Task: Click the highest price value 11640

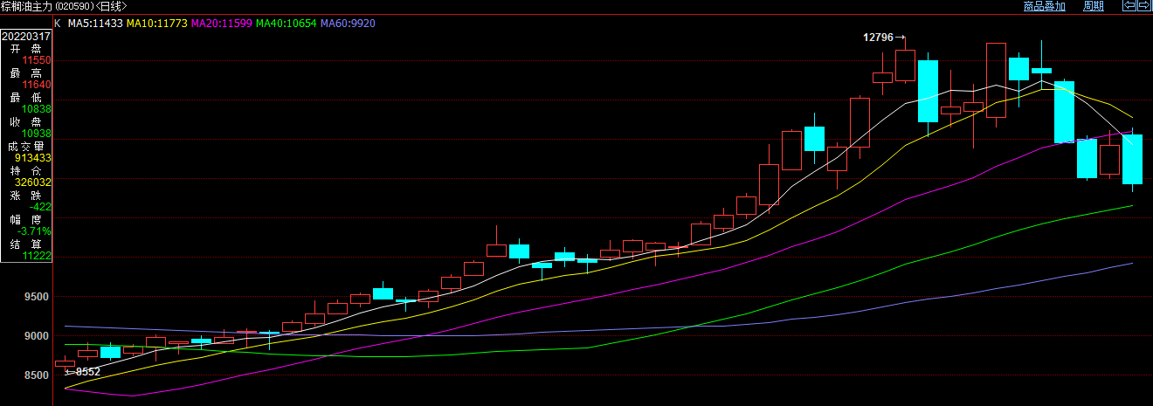Action: tap(38, 85)
